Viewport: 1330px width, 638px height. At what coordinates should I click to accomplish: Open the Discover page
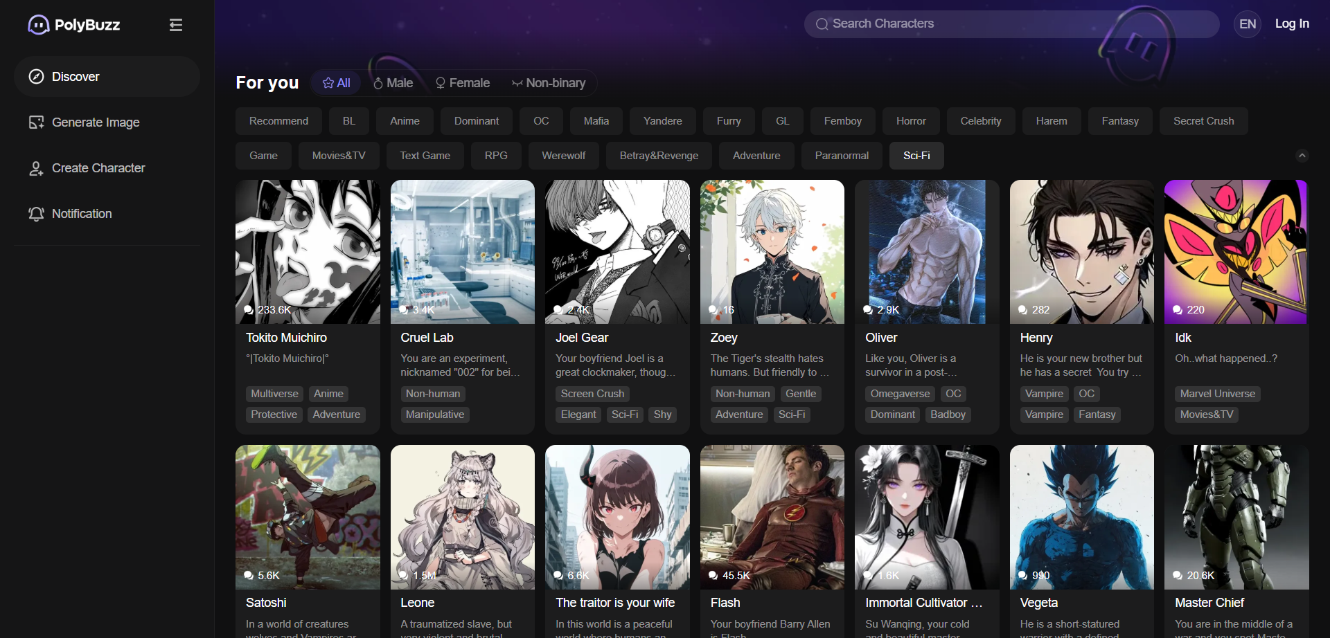pos(107,77)
